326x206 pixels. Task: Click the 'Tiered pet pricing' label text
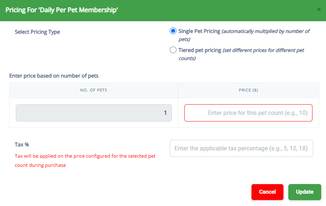200,50
